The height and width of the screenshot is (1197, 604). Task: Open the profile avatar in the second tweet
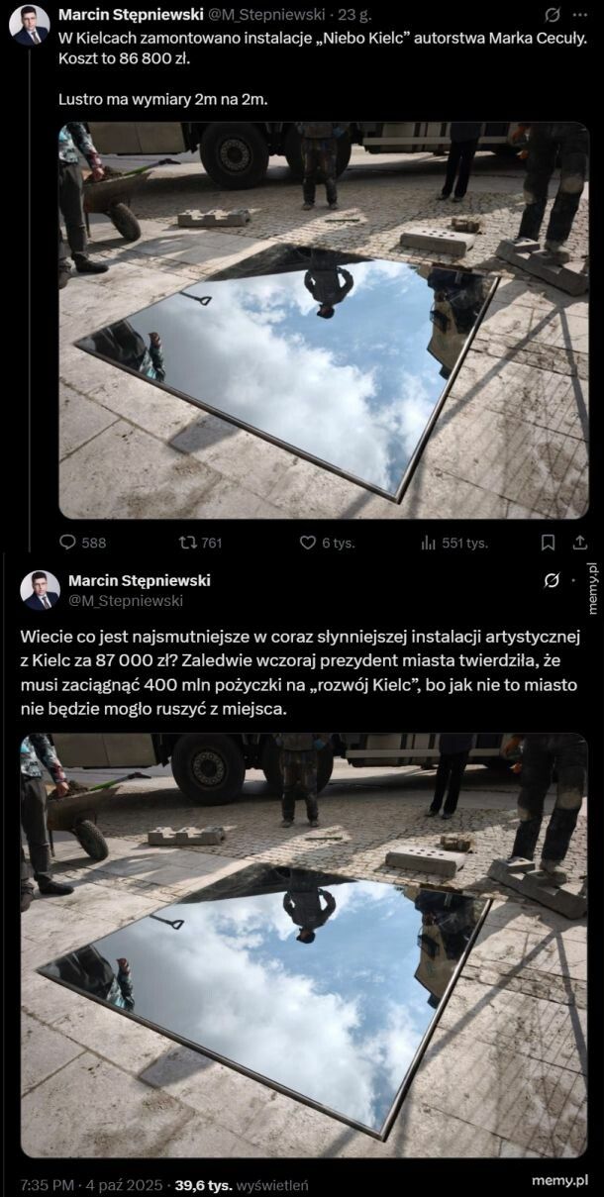click(x=40, y=590)
